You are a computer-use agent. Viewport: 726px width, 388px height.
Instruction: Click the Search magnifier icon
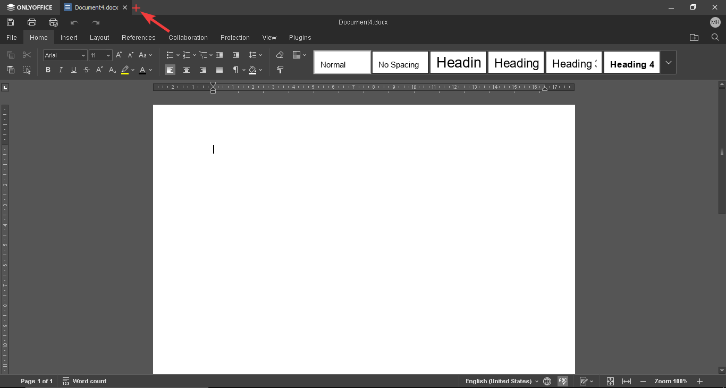(x=715, y=37)
